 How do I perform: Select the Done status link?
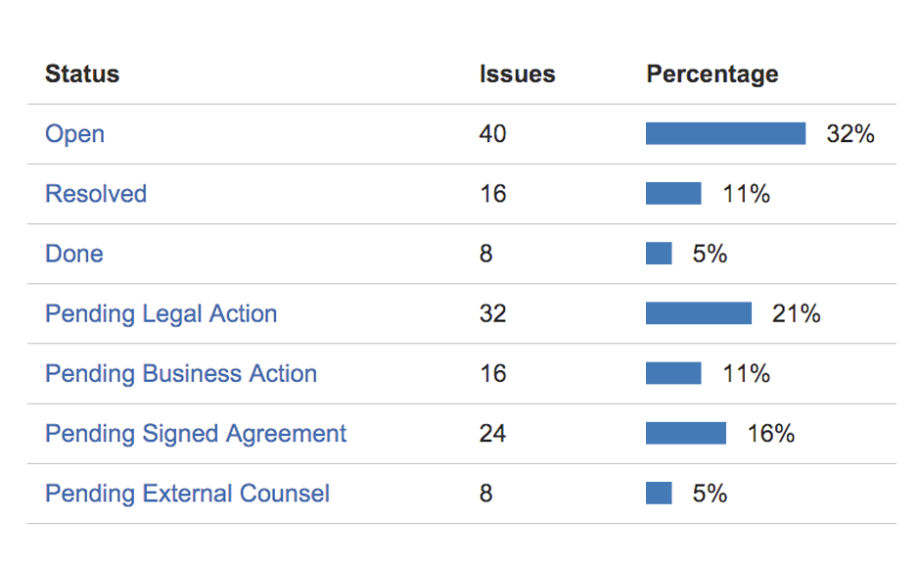point(74,254)
